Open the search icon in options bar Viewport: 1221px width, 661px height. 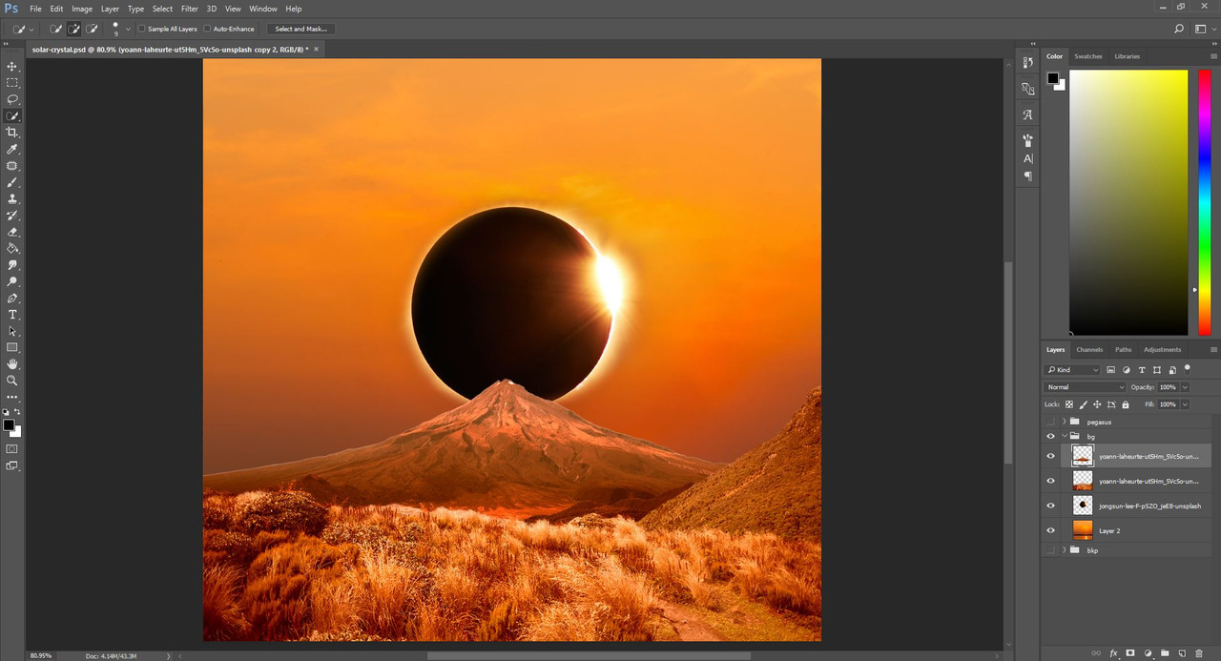[x=1179, y=29]
